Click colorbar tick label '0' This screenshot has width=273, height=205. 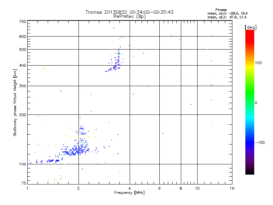256,103
